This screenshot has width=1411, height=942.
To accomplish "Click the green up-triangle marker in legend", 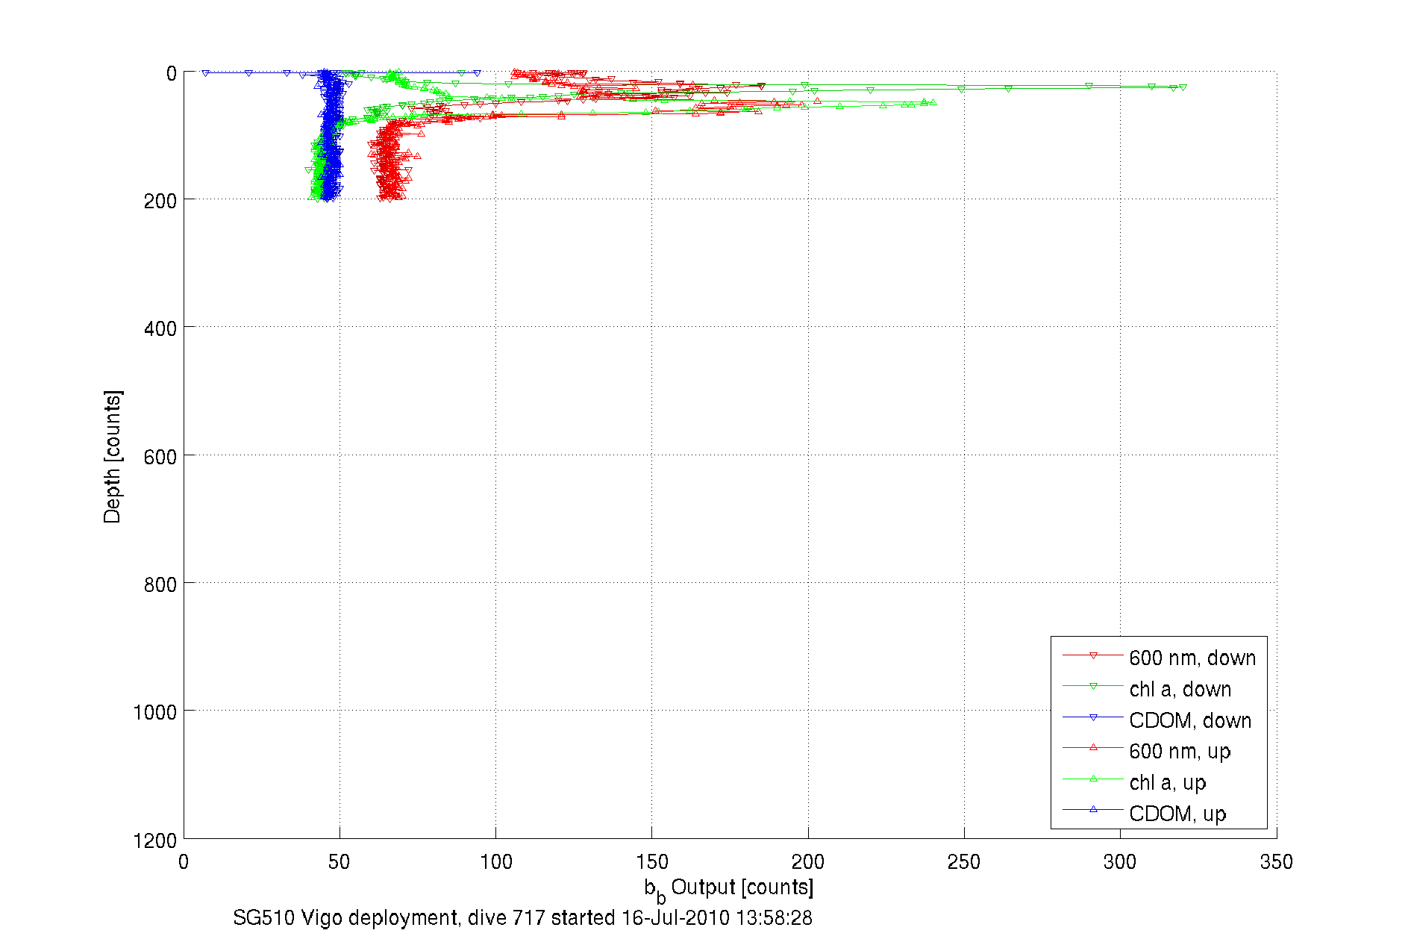I will tap(1093, 779).
